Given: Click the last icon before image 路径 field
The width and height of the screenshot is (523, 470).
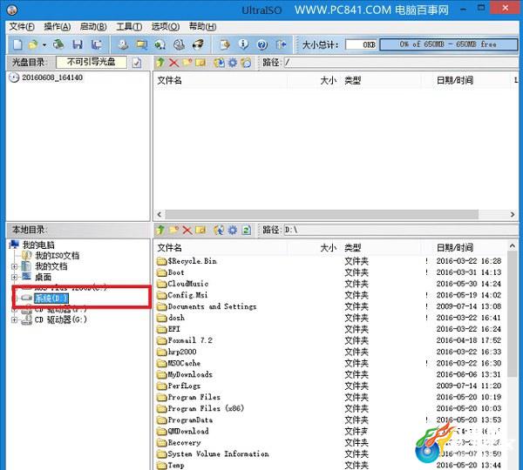Looking at the screenshot, I should 246,63.
